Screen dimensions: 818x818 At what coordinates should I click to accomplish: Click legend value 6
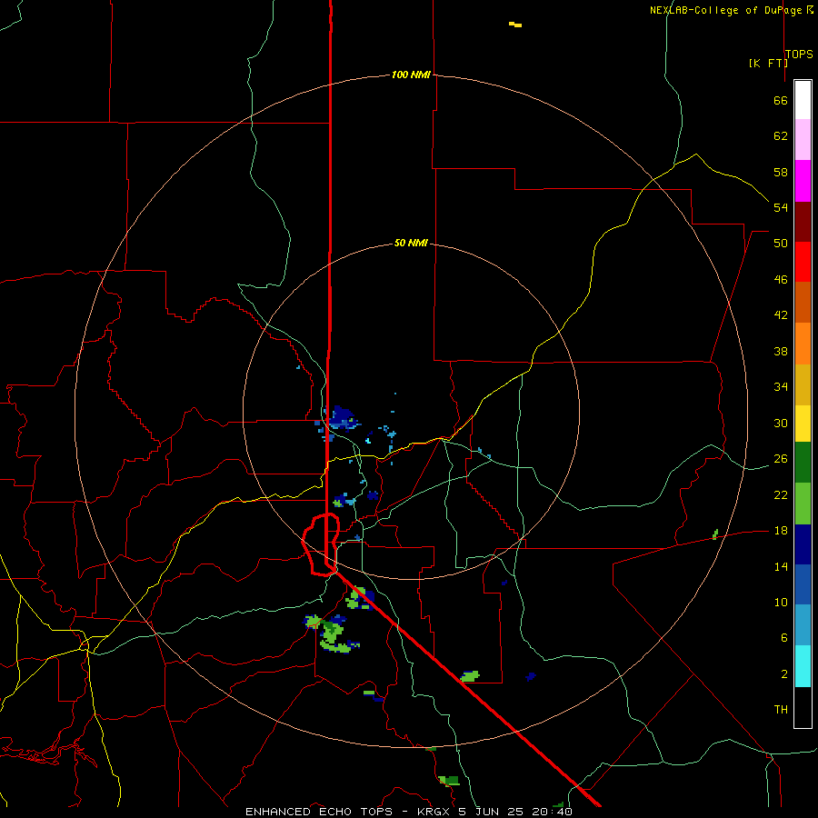point(783,638)
